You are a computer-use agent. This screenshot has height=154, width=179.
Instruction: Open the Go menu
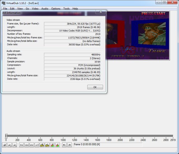(x=27, y=9)
